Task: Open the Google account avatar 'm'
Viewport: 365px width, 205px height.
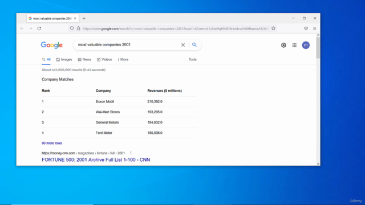Action: pos(306,45)
